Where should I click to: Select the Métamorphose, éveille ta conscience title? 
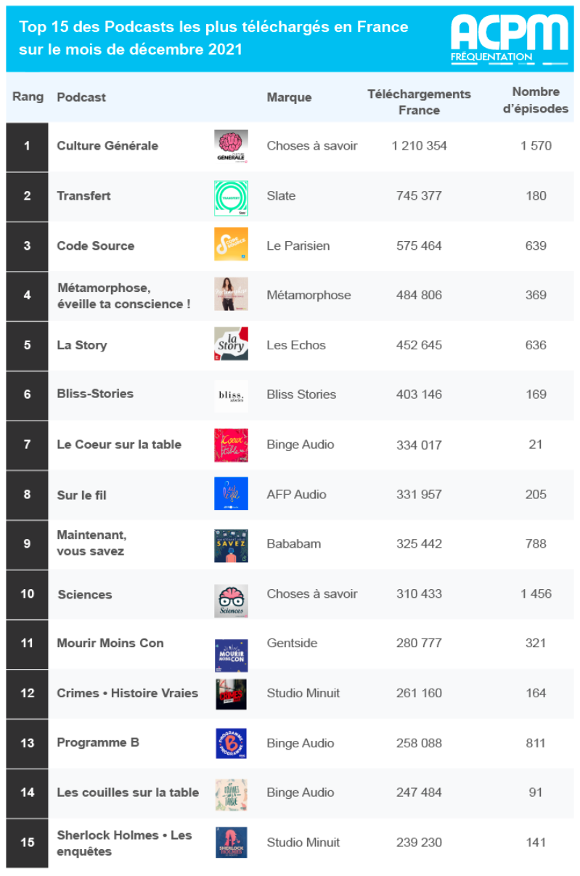(123, 296)
